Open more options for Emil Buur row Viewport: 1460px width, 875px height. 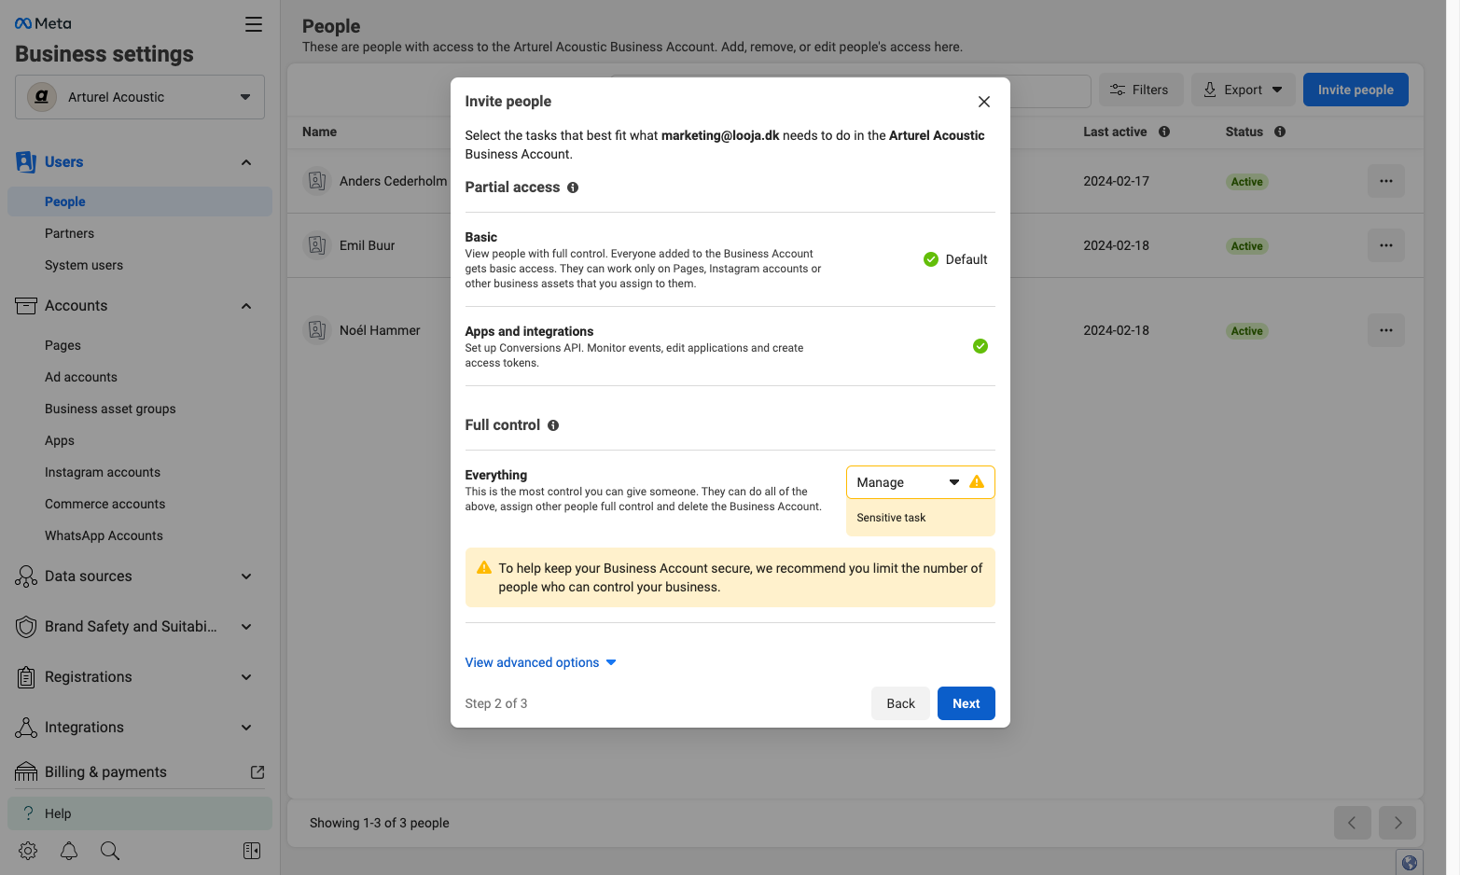(x=1386, y=245)
